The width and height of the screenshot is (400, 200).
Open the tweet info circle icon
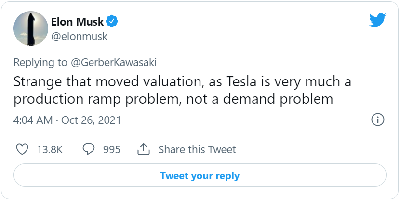(x=377, y=120)
